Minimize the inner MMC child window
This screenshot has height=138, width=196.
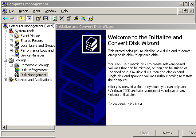(180, 11)
